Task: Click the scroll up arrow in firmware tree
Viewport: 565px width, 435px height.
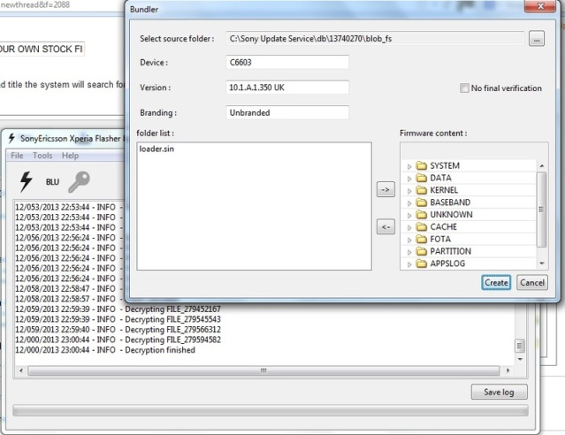Action: pyautogui.click(x=542, y=166)
